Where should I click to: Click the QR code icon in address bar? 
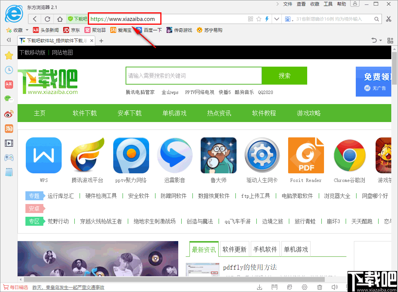[x=250, y=19]
